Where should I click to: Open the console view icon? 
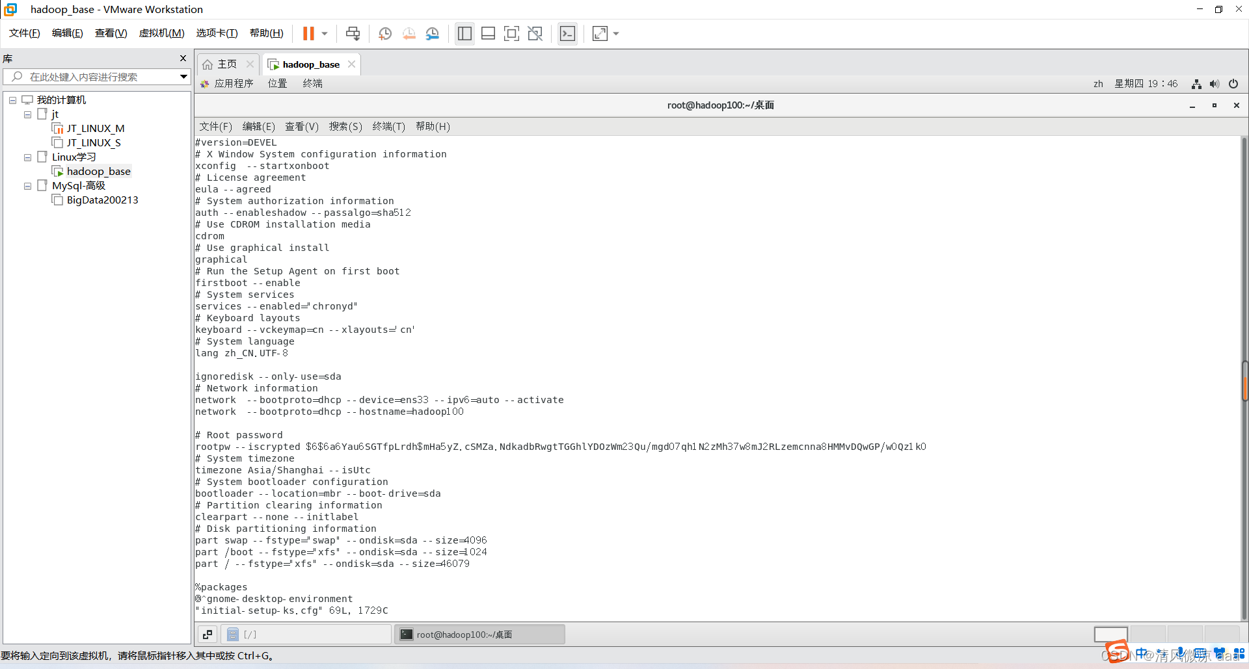[567, 33]
